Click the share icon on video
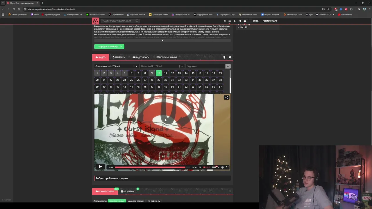The image size is (372, 209). [226, 98]
